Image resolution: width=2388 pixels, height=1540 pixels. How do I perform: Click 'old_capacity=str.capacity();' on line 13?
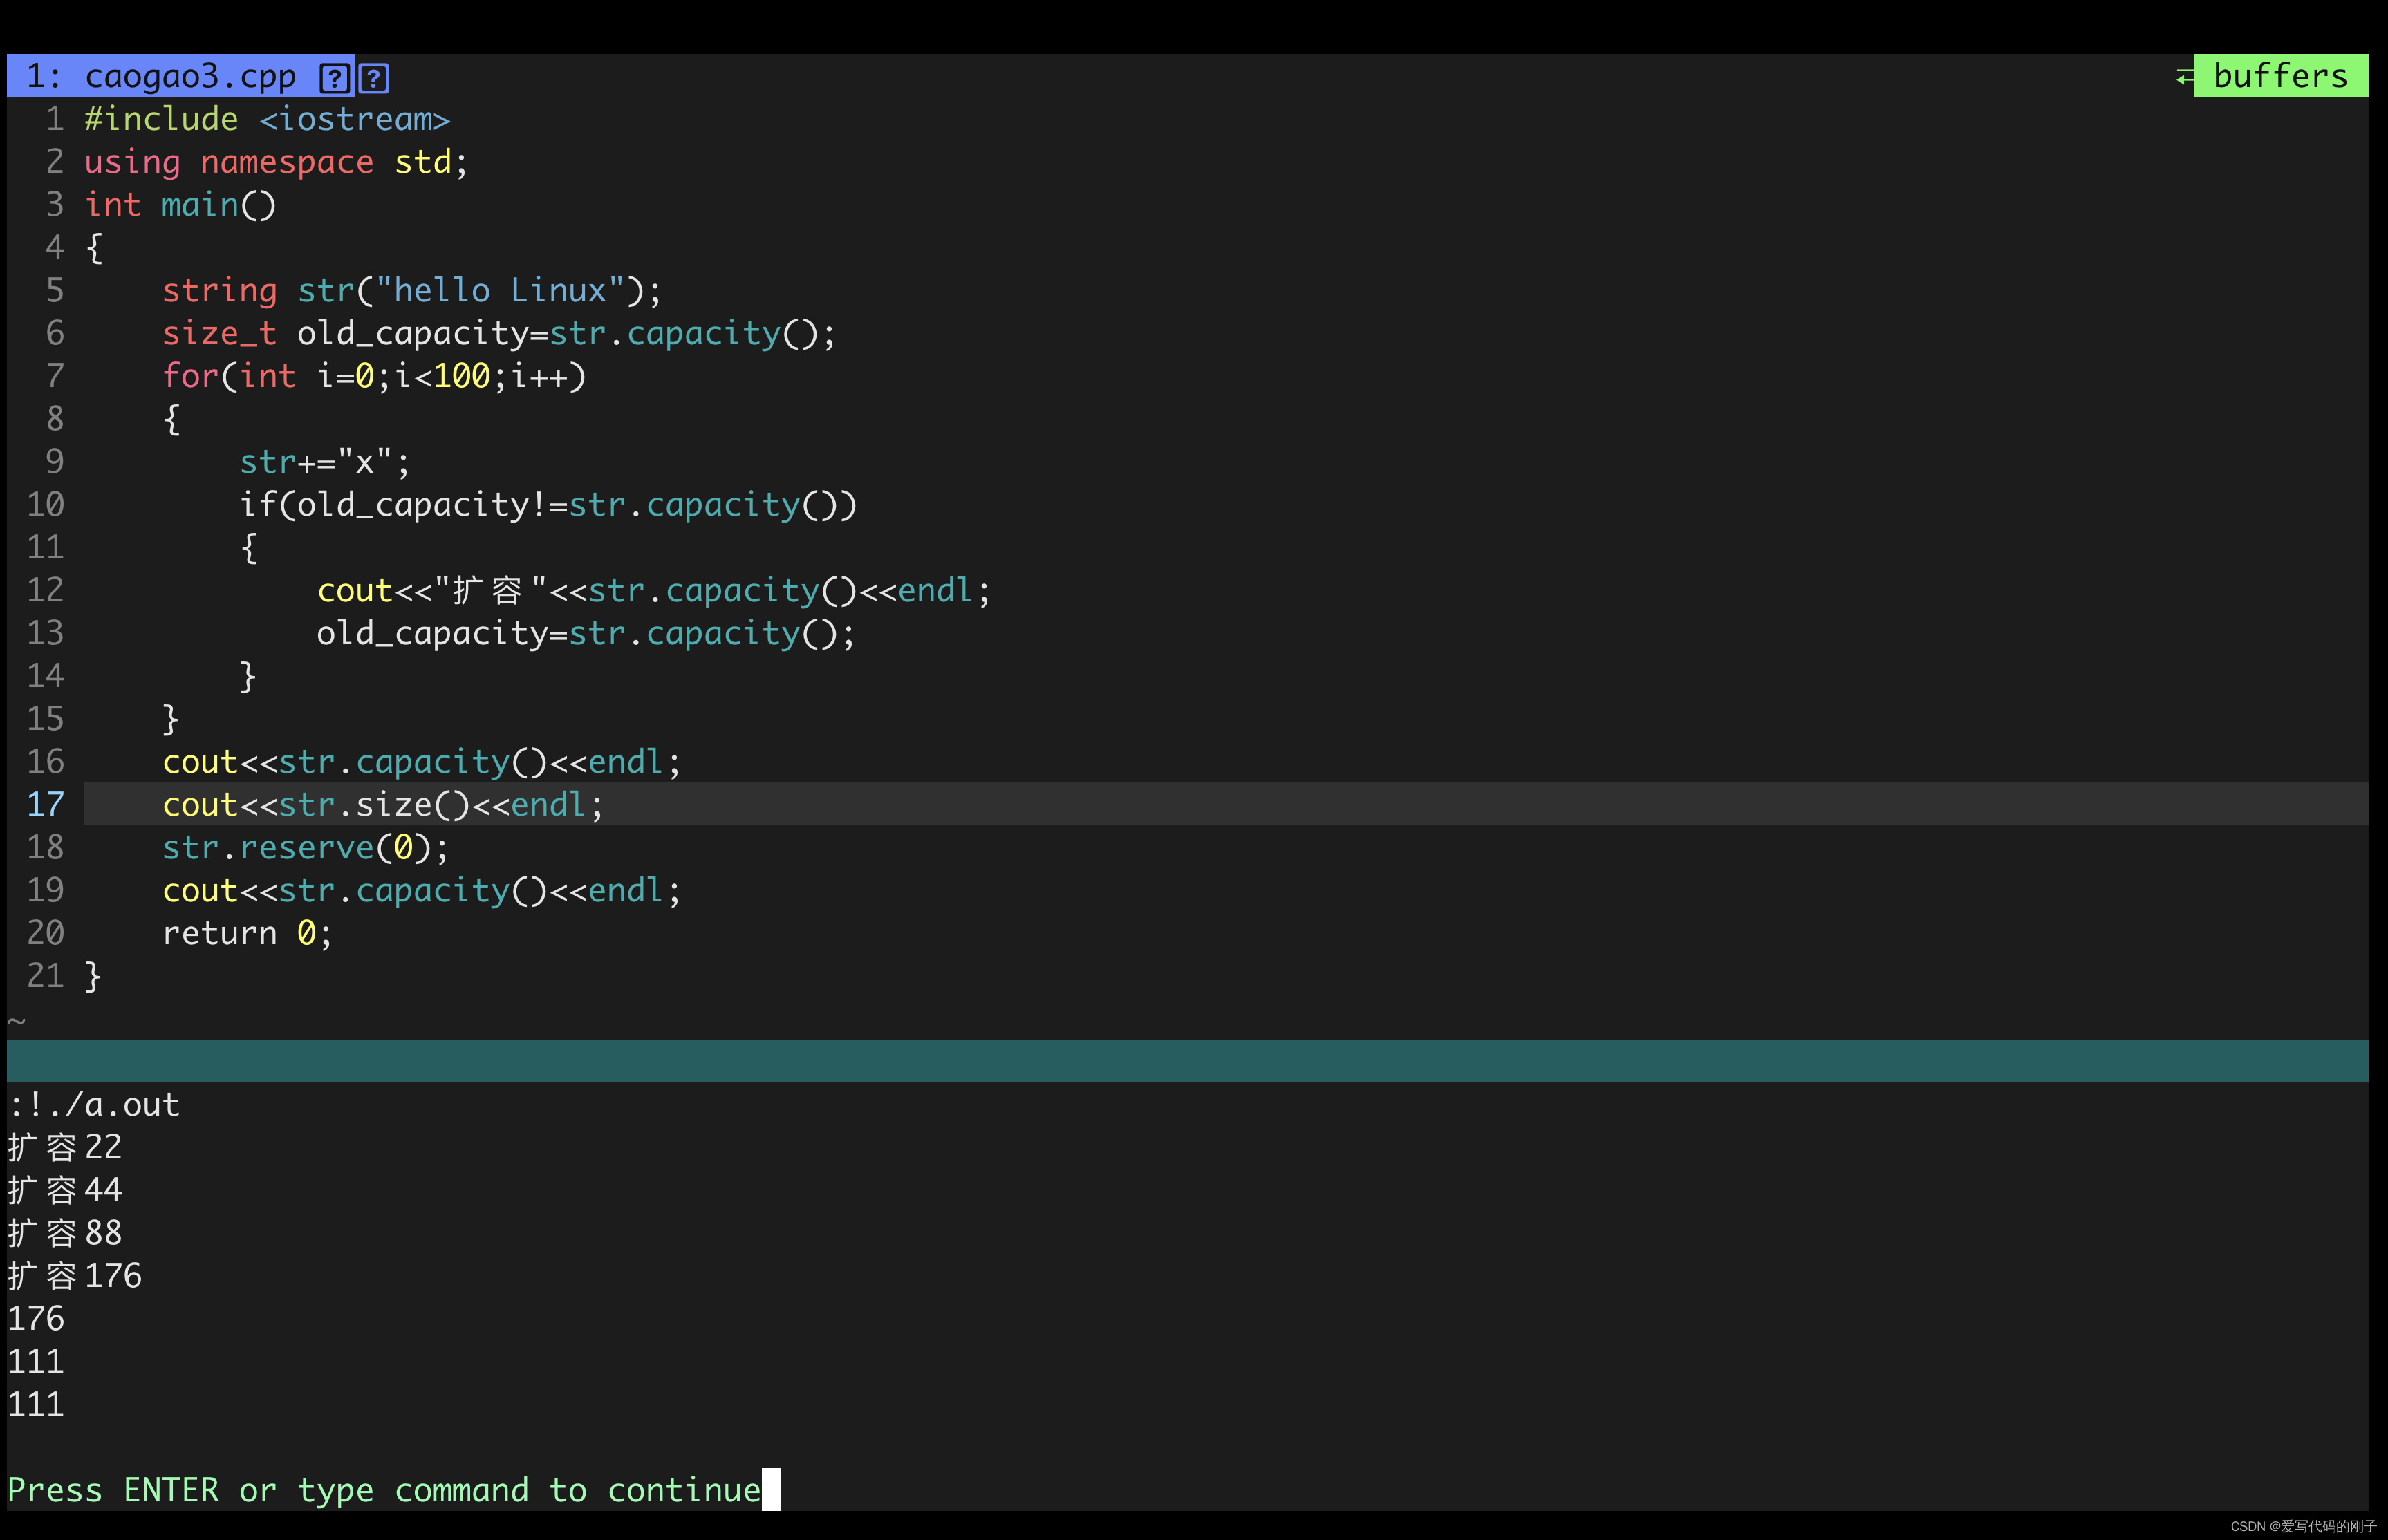(x=586, y=633)
